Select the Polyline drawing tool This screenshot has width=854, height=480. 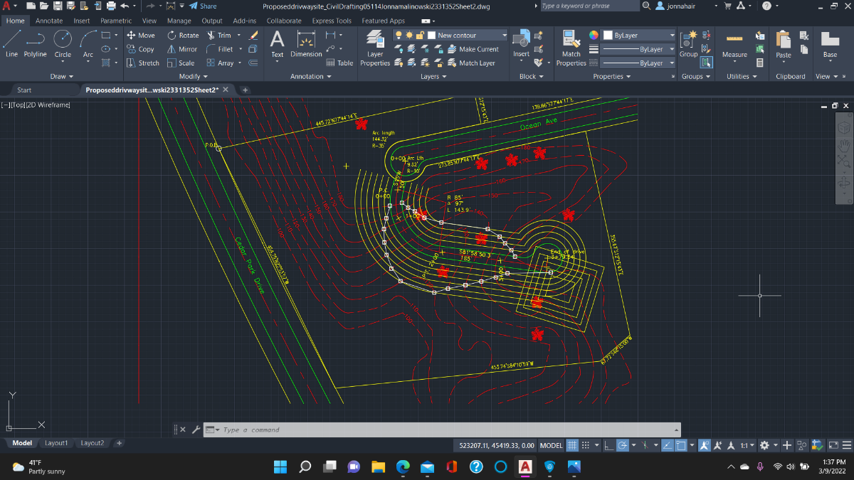click(x=35, y=44)
